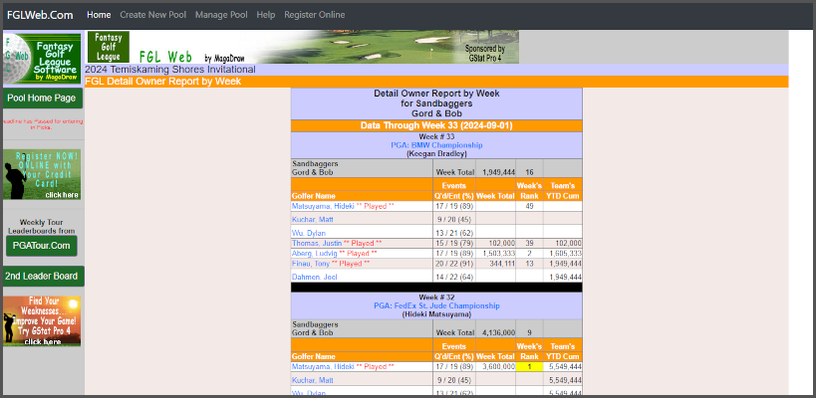Click the Fantasy Golf League Software logo
The height and width of the screenshot is (398, 816).
(x=42, y=58)
